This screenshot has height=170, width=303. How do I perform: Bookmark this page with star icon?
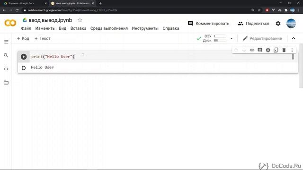coord(259,10)
